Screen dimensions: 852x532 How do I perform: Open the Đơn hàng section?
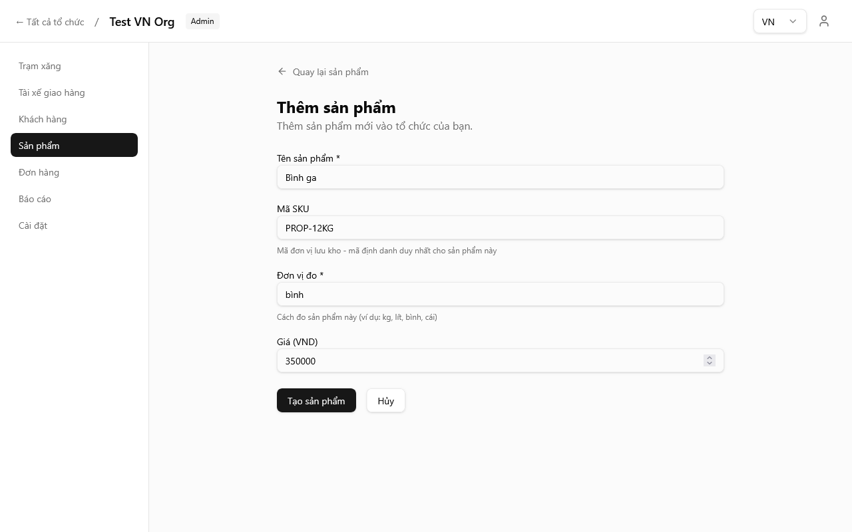(39, 172)
